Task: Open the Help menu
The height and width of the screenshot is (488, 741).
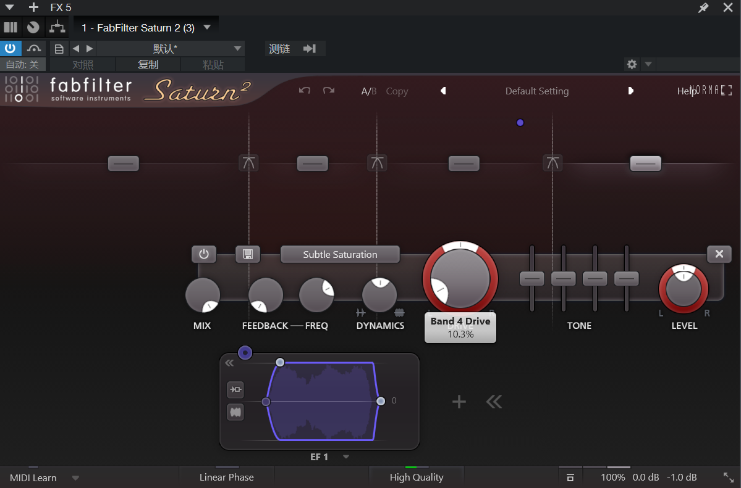Action: pos(686,91)
